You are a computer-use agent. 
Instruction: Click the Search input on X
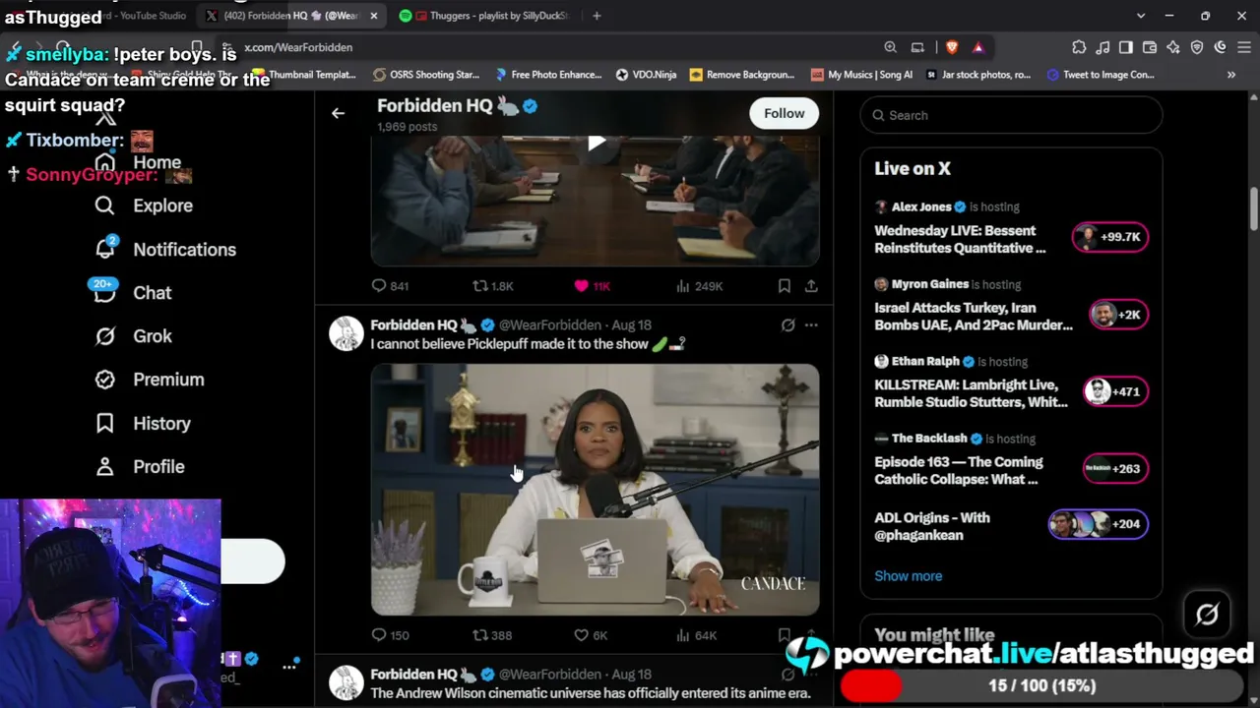[1011, 115]
